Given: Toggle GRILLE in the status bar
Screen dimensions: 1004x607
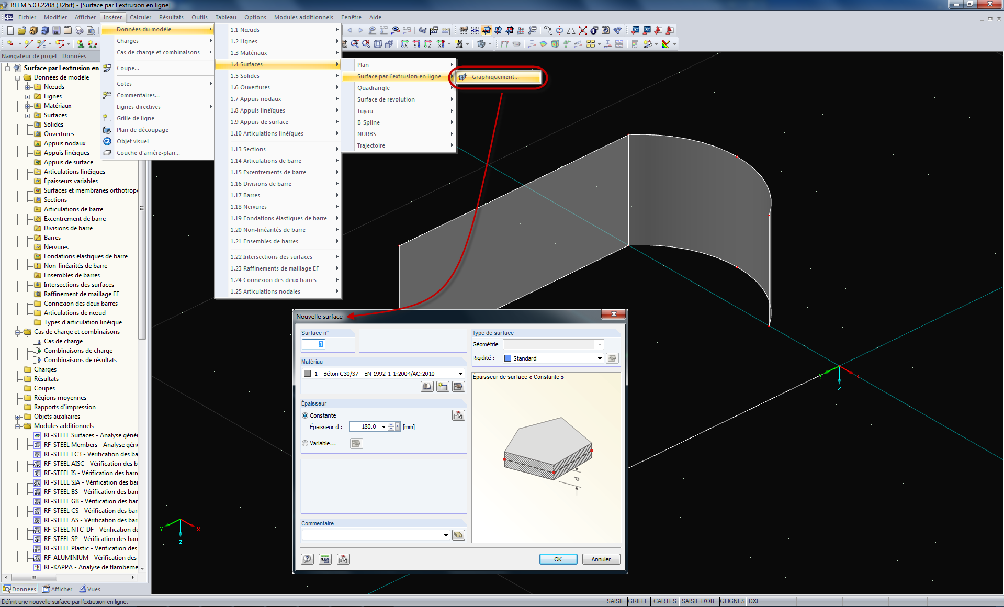Looking at the screenshot, I should pyautogui.click(x=638, y=601).
